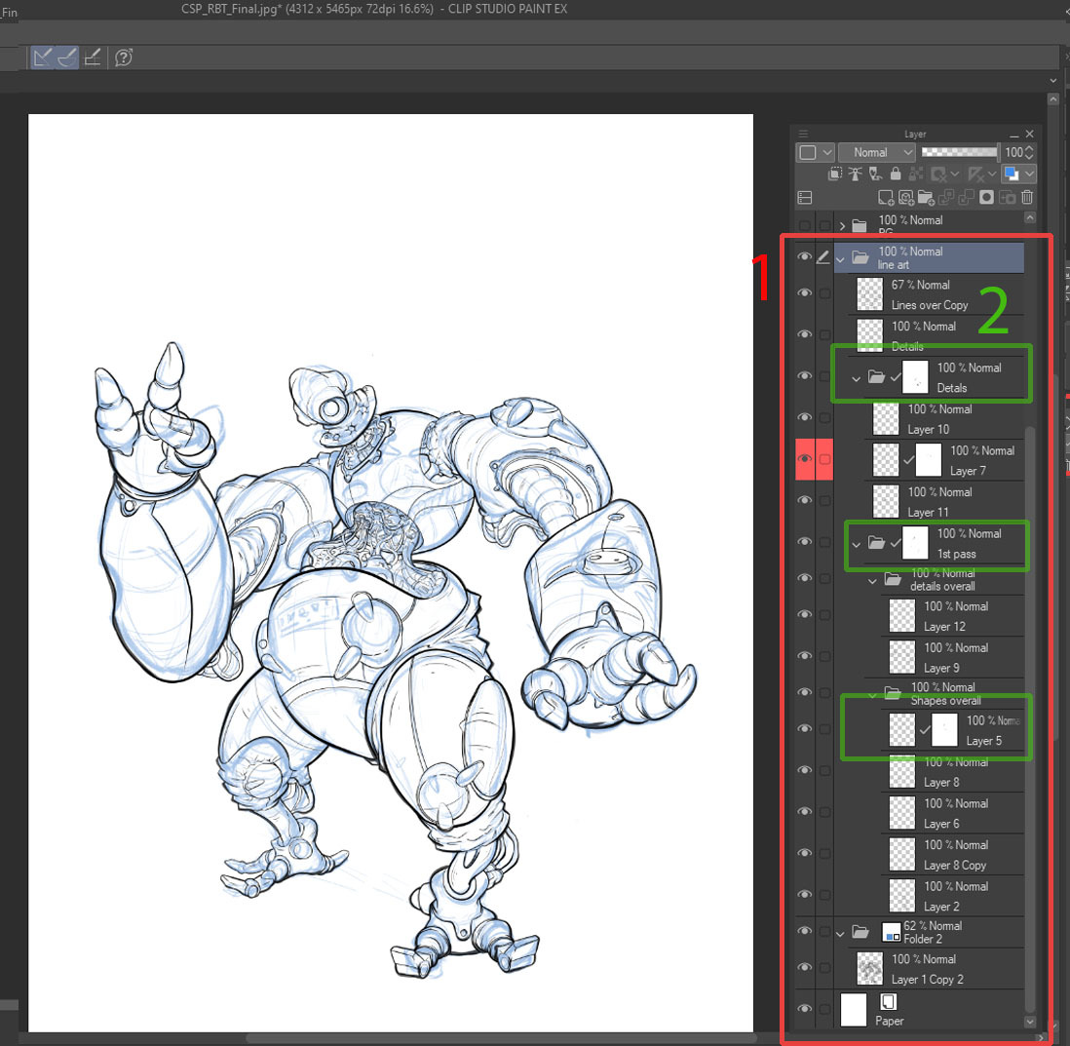1070x1046 pixels.
Task: Expand the BG folder
Action: (841, 223)
